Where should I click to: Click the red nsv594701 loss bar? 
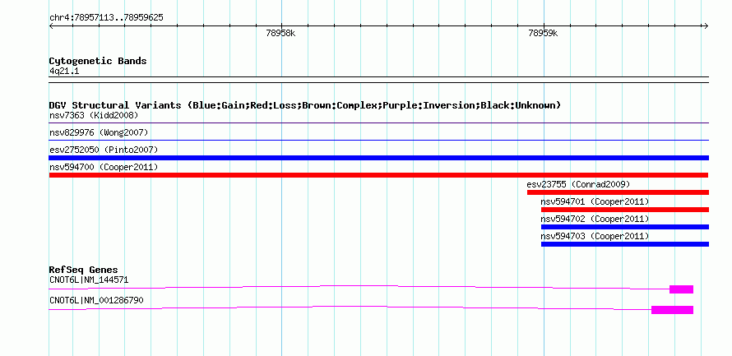tap(625, 210)
